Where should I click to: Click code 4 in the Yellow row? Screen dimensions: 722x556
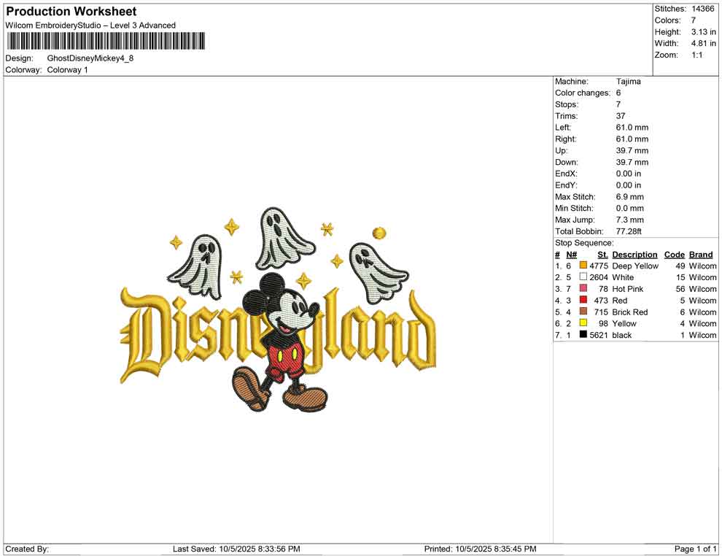point(683,323)
